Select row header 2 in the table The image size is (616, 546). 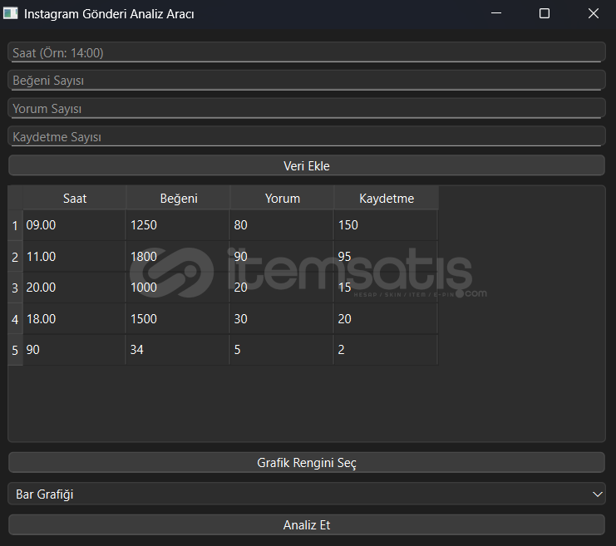pyautogui.click(x=15, y=257)
